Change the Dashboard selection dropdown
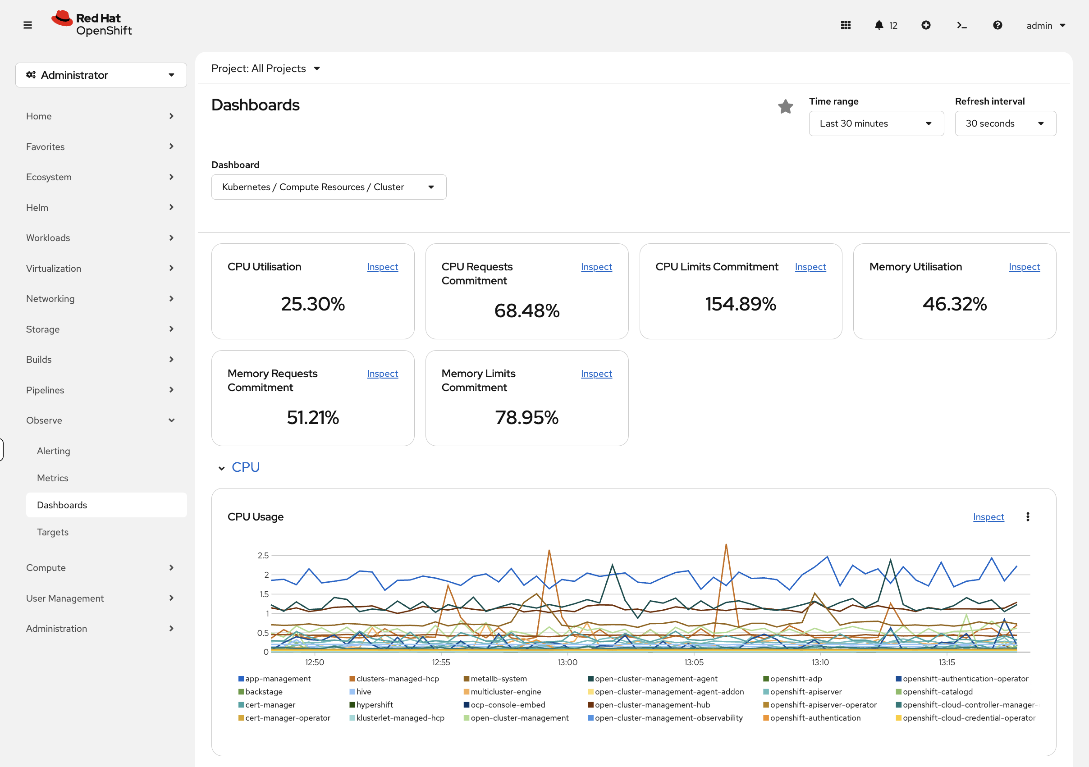 [x=329, y=187]
